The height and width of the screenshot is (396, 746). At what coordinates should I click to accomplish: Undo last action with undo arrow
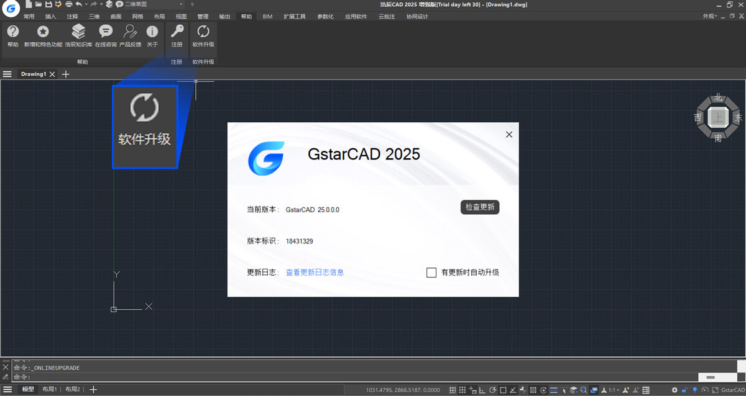click(x=79, y=4)
